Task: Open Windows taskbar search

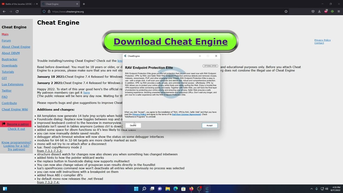Action: pyautogui.click(x=144, y=189)
